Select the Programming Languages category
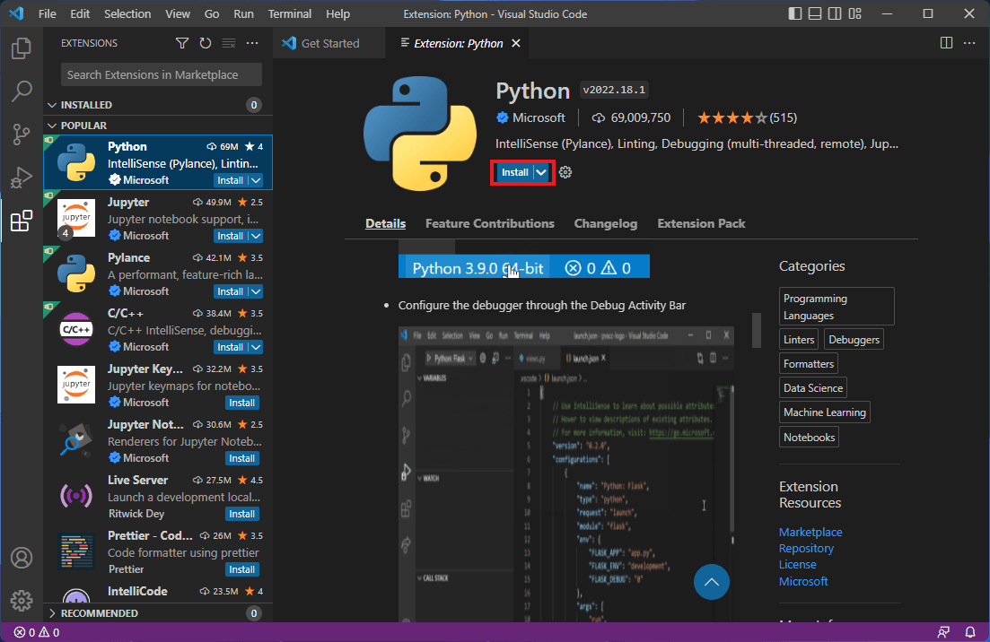 [837, 307]
